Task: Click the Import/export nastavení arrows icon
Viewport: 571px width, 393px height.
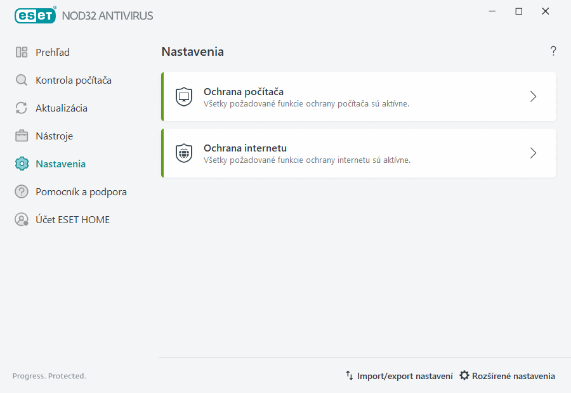Action: click(x=350, y=375)
